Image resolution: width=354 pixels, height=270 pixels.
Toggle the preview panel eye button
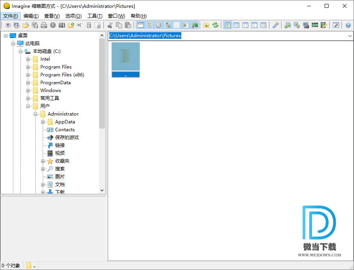(168, 25)
